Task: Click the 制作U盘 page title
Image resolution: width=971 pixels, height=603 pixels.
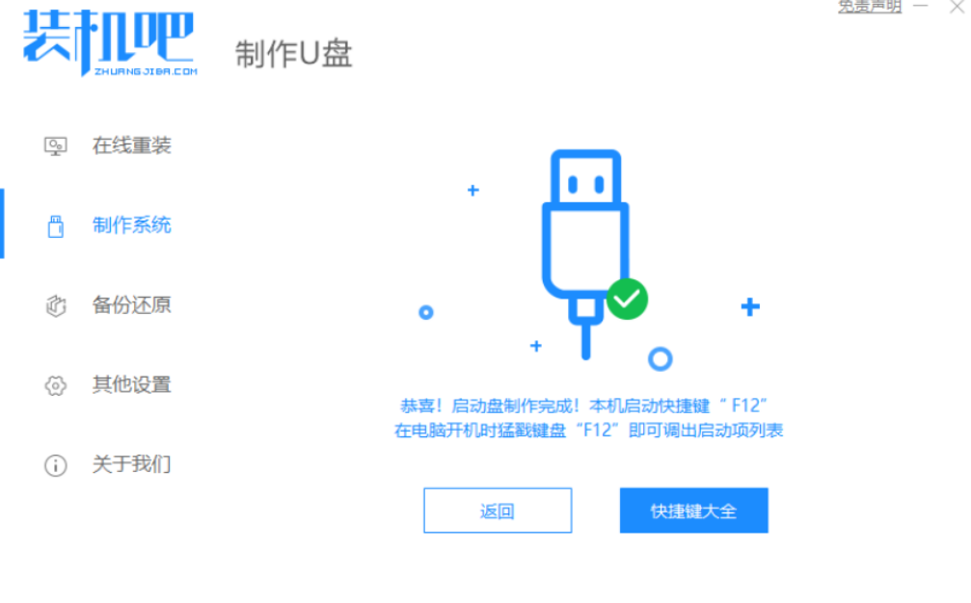Action: click(x=293, y=54)
